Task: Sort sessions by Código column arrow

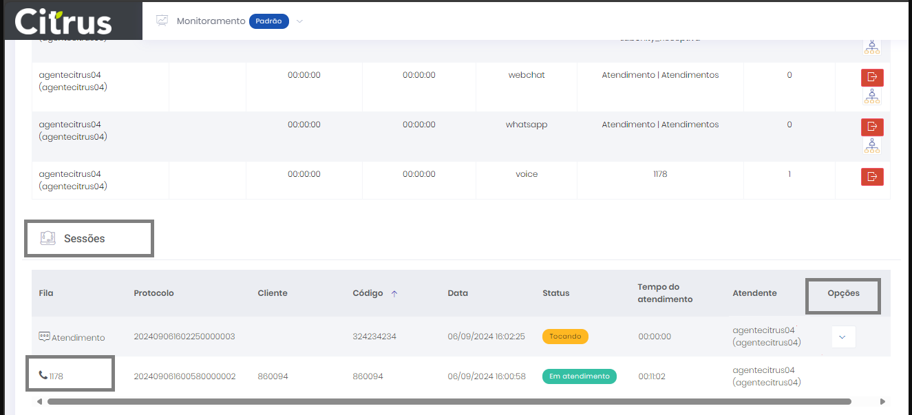Action: (x=394, y=293)
